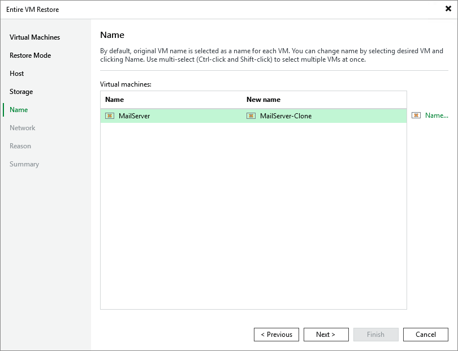The height and width of the screenshot is (351, 458).
Task: Select the Storage step in sidebar
Action: 21,91
